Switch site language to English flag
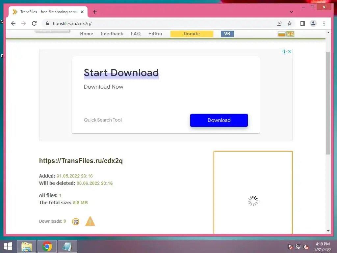The width and height of the screenshot is (337, 253). click(290, 34)
